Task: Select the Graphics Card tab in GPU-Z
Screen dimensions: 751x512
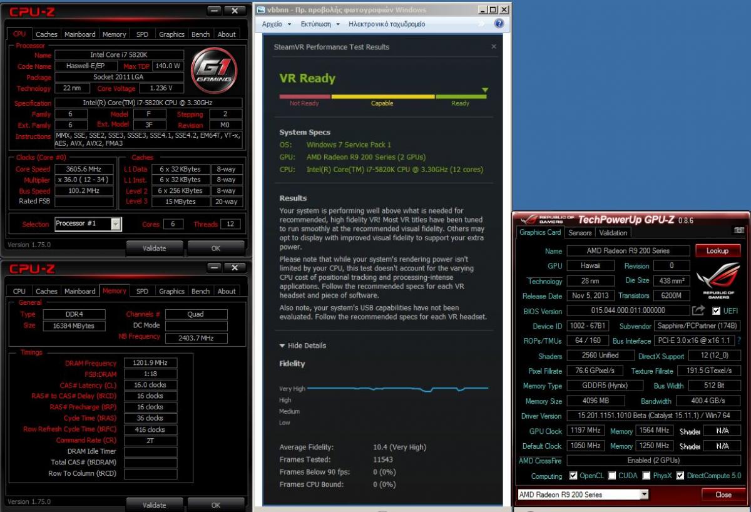Action: (x=540, y=232)
